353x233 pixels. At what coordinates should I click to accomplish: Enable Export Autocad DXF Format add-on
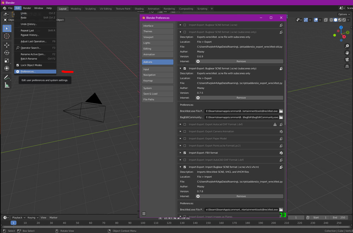185,124
